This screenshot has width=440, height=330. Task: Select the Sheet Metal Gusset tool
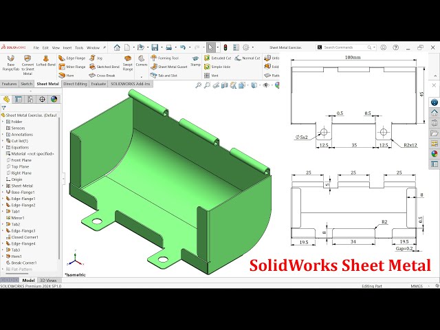(x=169, y=67)
